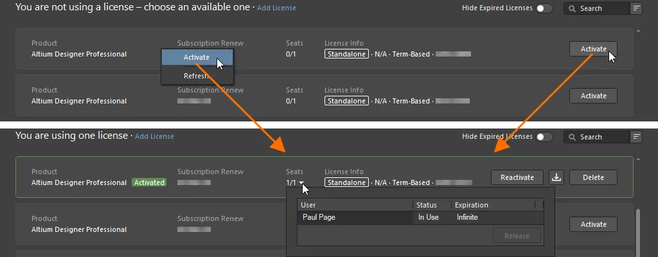Activate the license below the activated one
Screen dimensions: 658x257
point(593,224)
